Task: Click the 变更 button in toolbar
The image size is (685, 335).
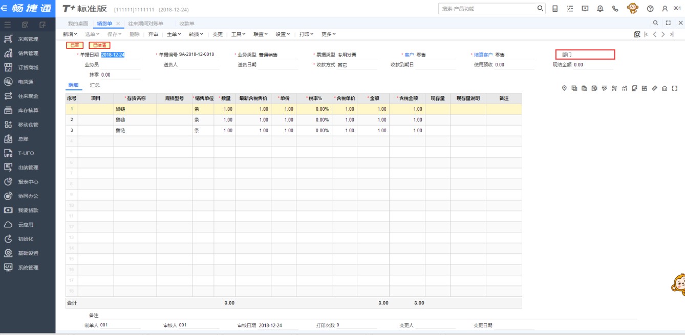Action: (x=218, y=34)
